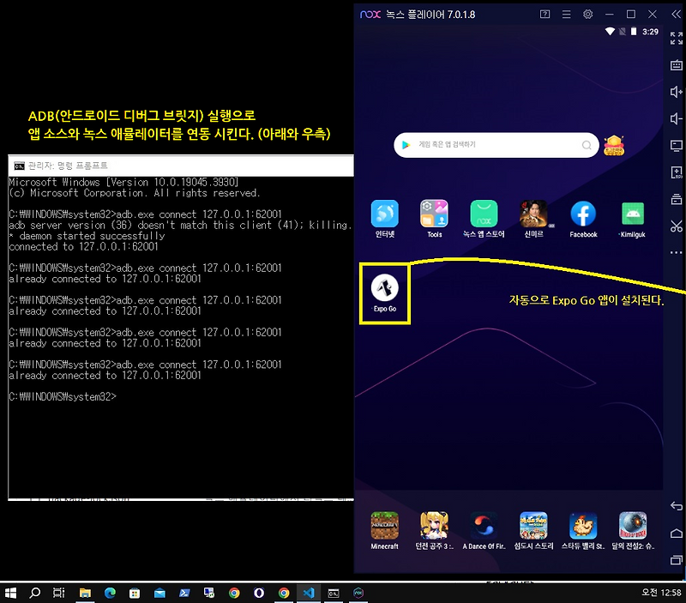Image resolution: width=686 pixels, height=603 pixels.
Task: Click the taskbar clock showing 오전 12:58
Action: 661,593
